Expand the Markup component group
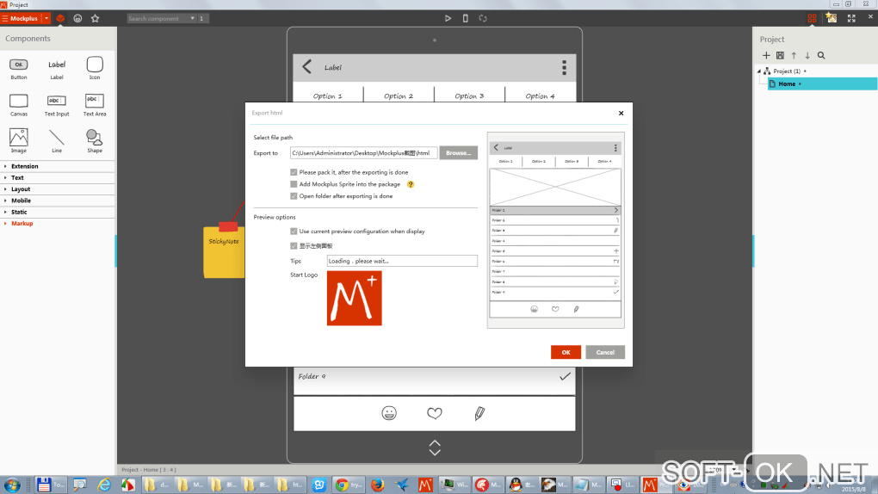Viewport: 878px width, 494px height. (x=58, y=224)
